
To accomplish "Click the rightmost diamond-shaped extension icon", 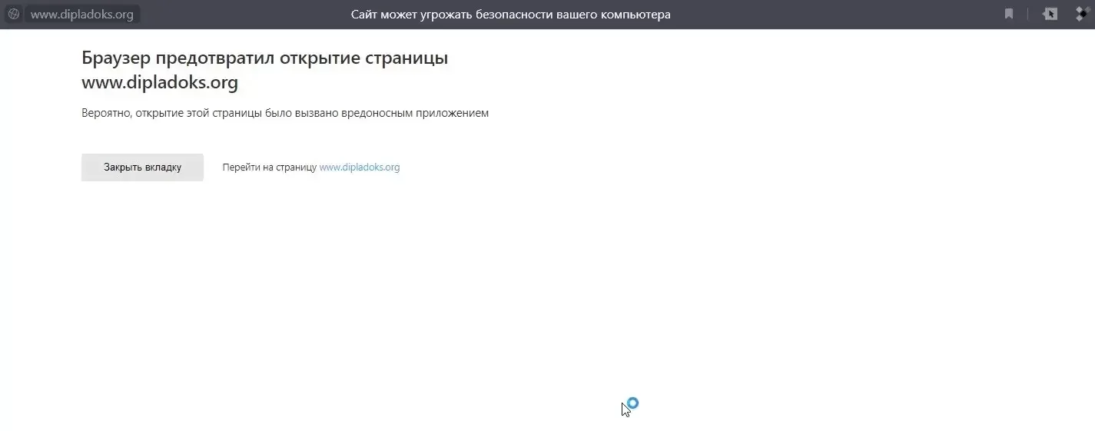I will tap(1083, 14).
